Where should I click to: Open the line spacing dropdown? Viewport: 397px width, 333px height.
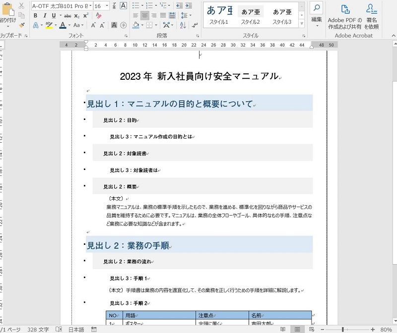[190, 15]
